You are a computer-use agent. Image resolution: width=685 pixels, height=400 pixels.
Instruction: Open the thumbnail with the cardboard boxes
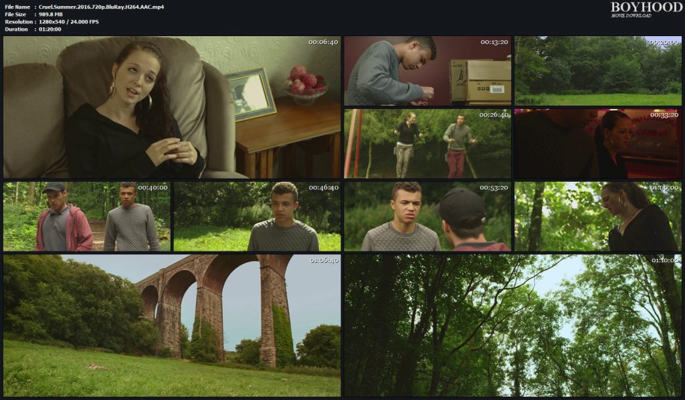point(427,71)
